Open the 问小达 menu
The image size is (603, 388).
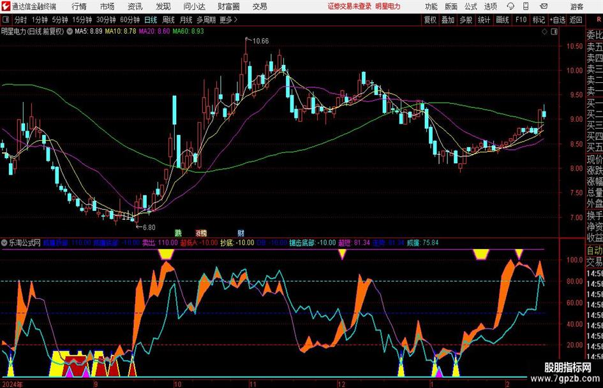click(x=194, y=6)
